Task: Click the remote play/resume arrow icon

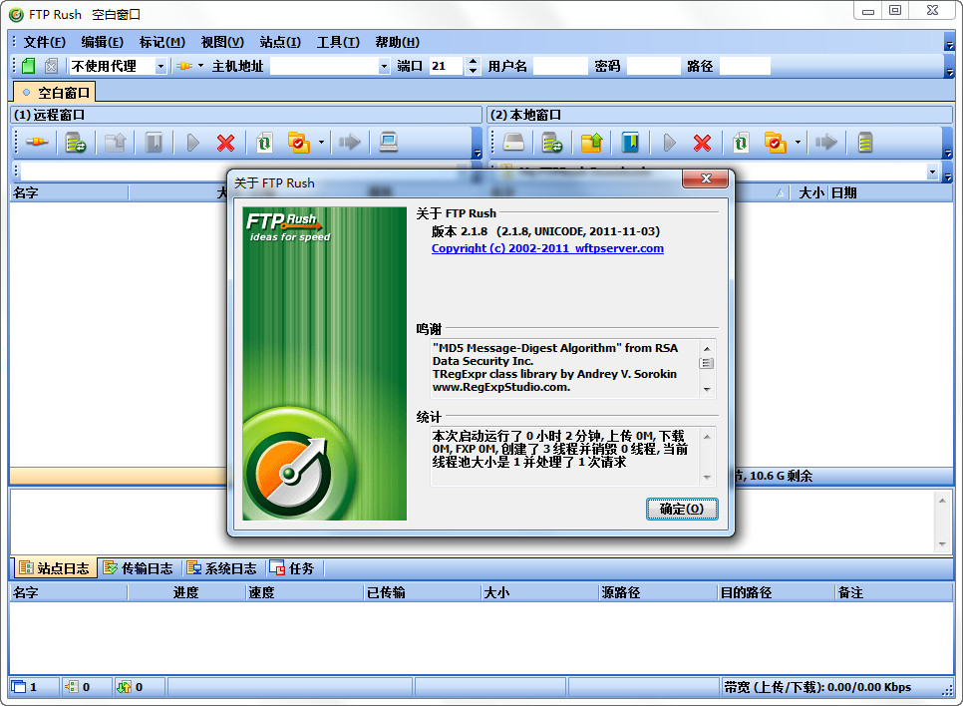Action: coord(192,143)
